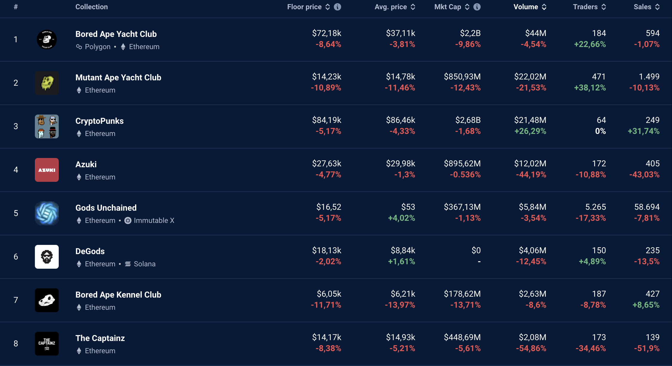This screenshot has width=672, height=366.
Task: Open the Bored Ape Yacht Club link
Action: [116, 34]
